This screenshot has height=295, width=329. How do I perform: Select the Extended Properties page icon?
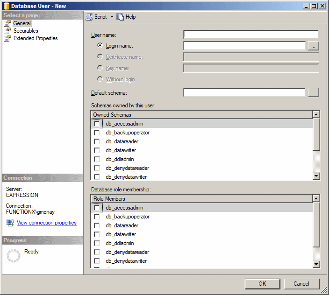tap(7, 39)
